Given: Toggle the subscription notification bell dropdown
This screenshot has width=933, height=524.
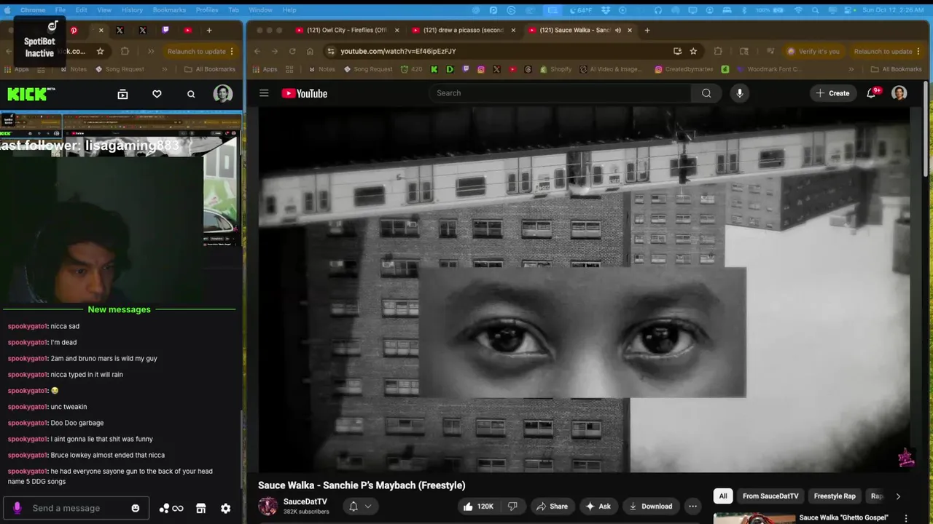Looking at the screenshot, I should (x=360, y=507).
